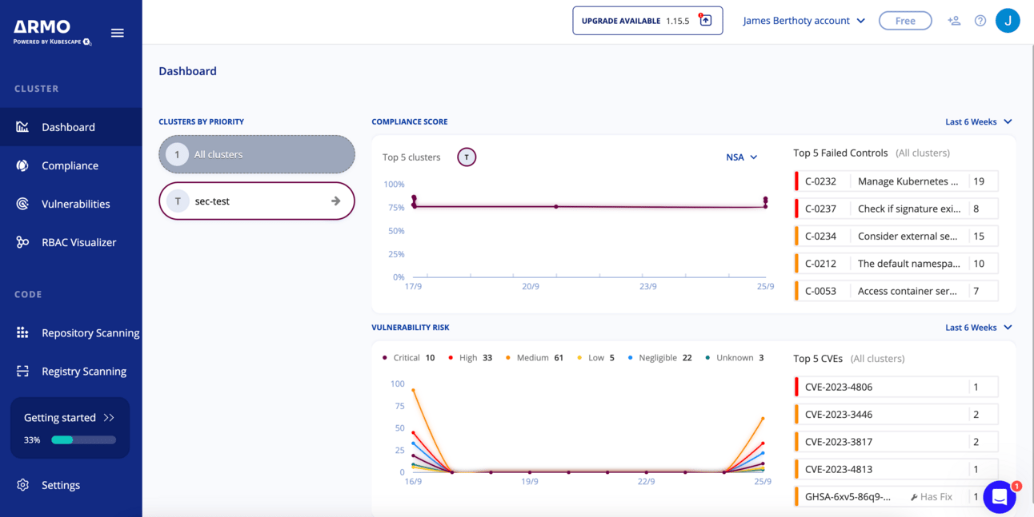Screen dimensions: 1034x517
Task: Click the sec-test arrow icon
Action: coord(336,201)
